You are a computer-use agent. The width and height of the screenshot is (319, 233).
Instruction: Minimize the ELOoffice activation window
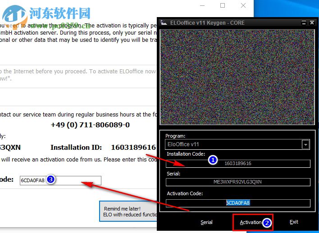pyautogui.click(x=202, y=5)
